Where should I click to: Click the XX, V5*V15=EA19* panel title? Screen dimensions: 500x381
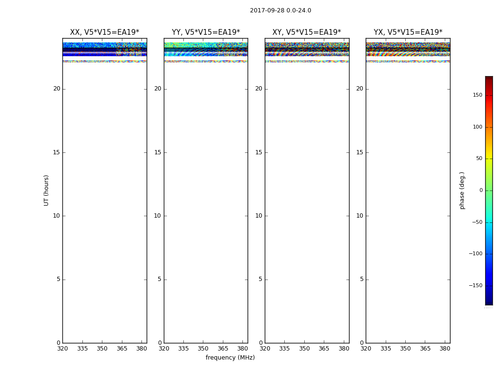[105, 32]
